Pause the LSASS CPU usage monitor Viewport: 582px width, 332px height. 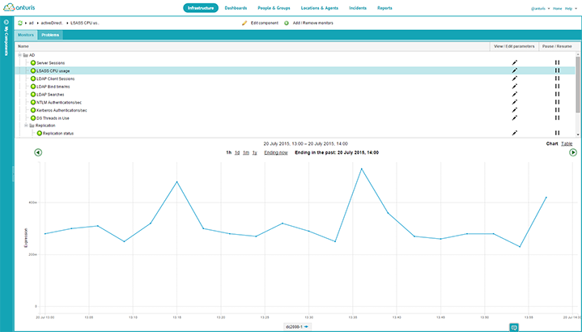[557, 71]
